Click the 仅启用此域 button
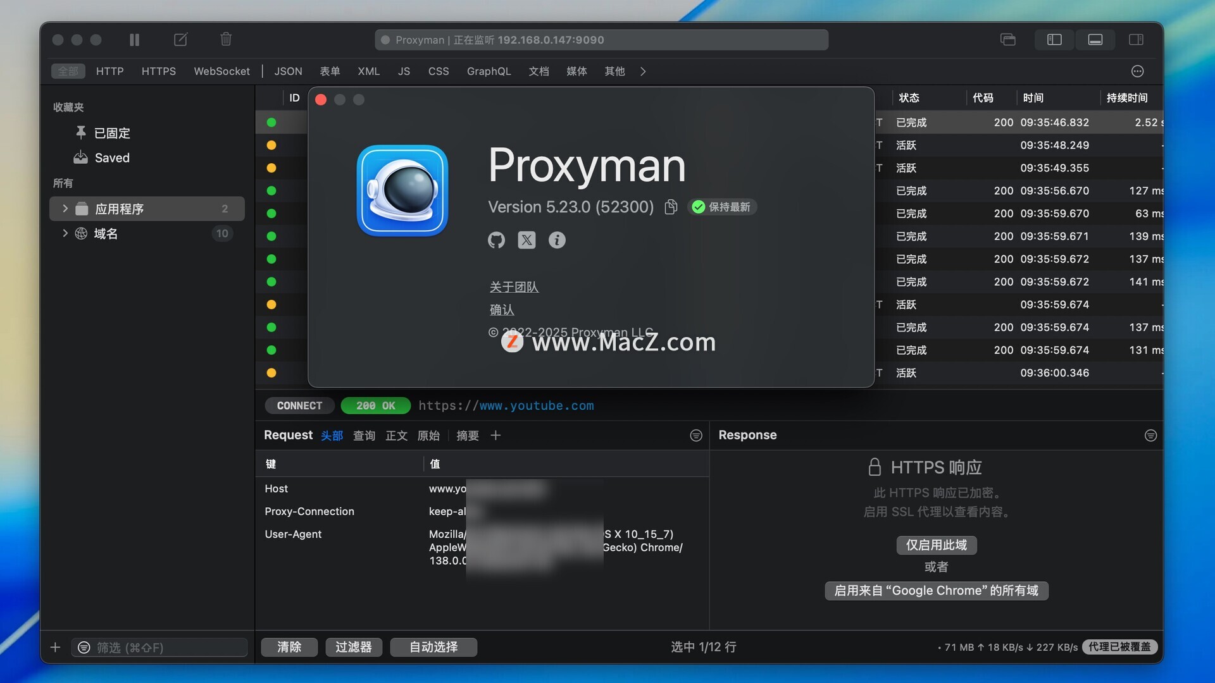The height and width of the screenshot is (683, 1215). [x=937, y=545]
